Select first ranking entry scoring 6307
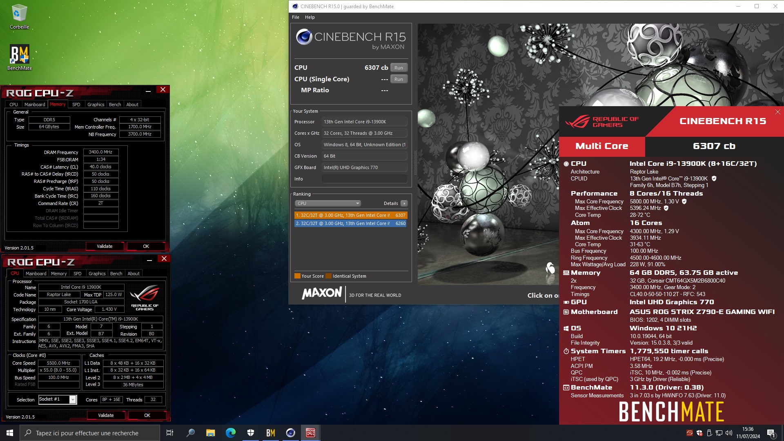This screenshot has height=441, width=784. 350,215
